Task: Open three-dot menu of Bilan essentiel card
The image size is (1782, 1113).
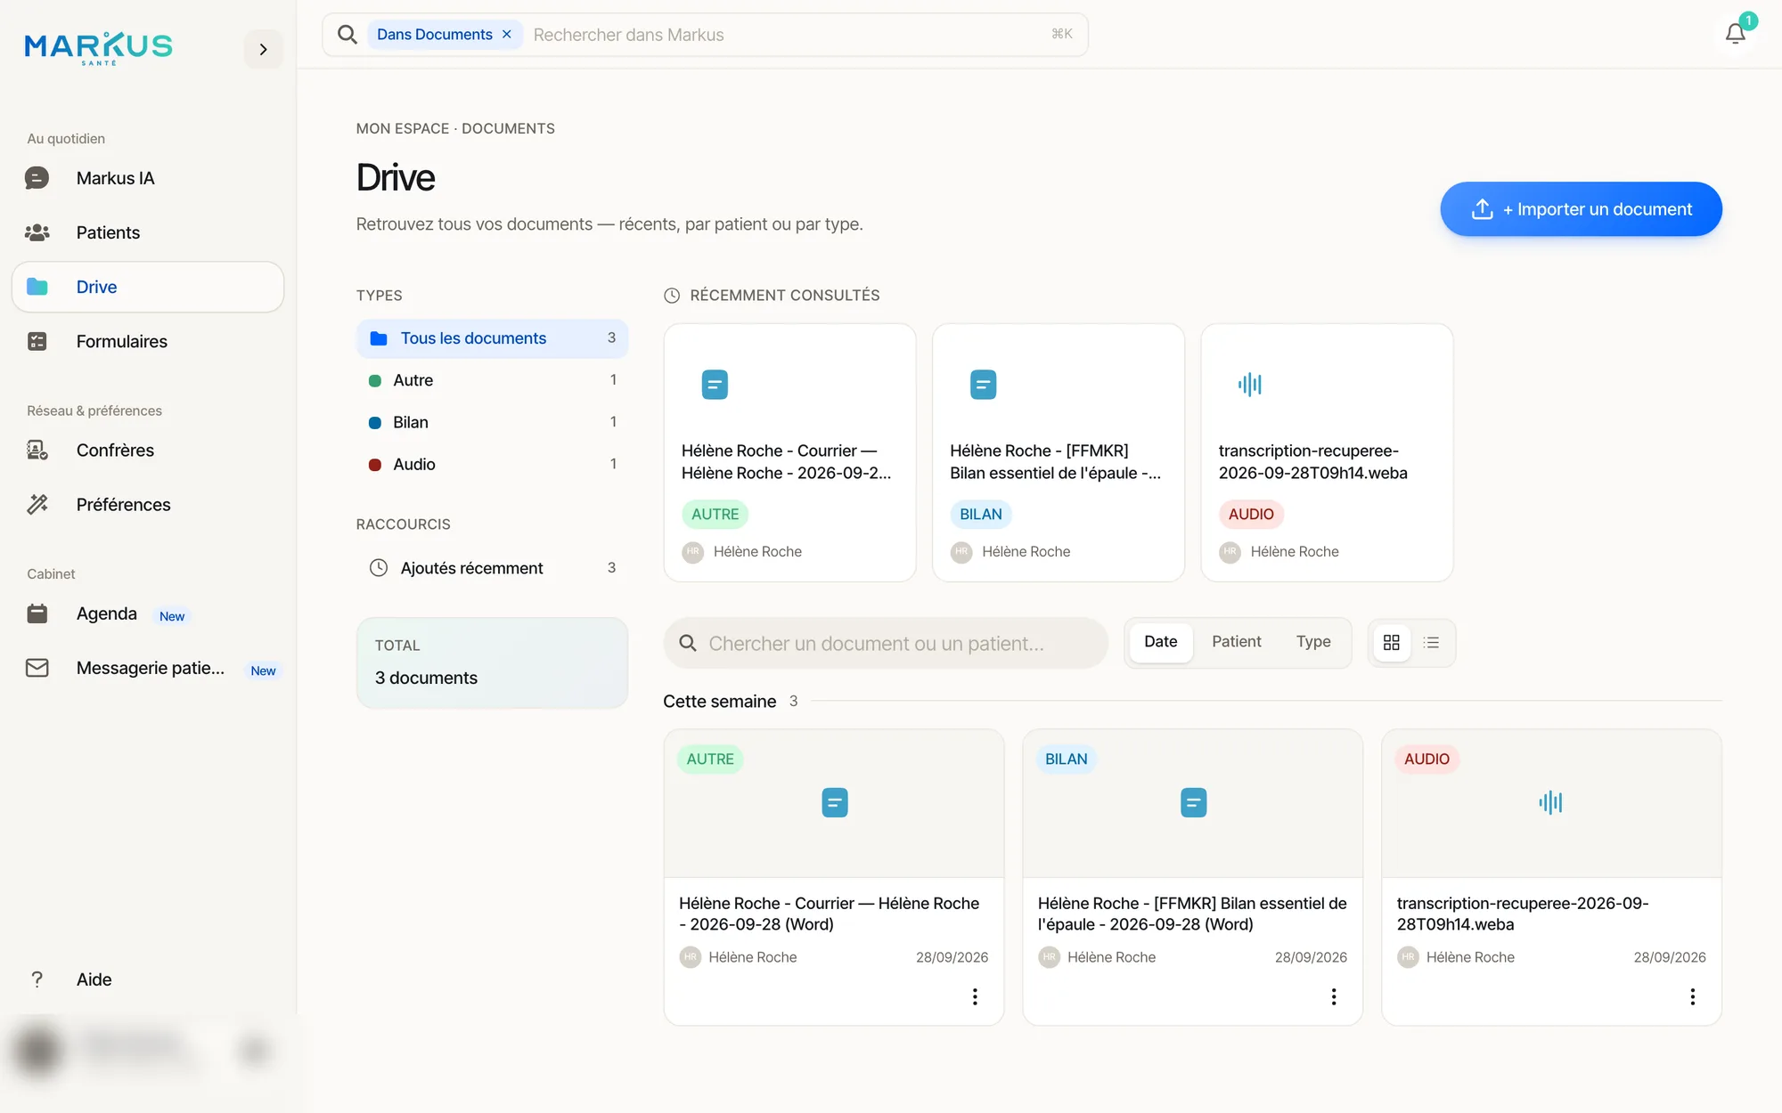Action: 1334,996
